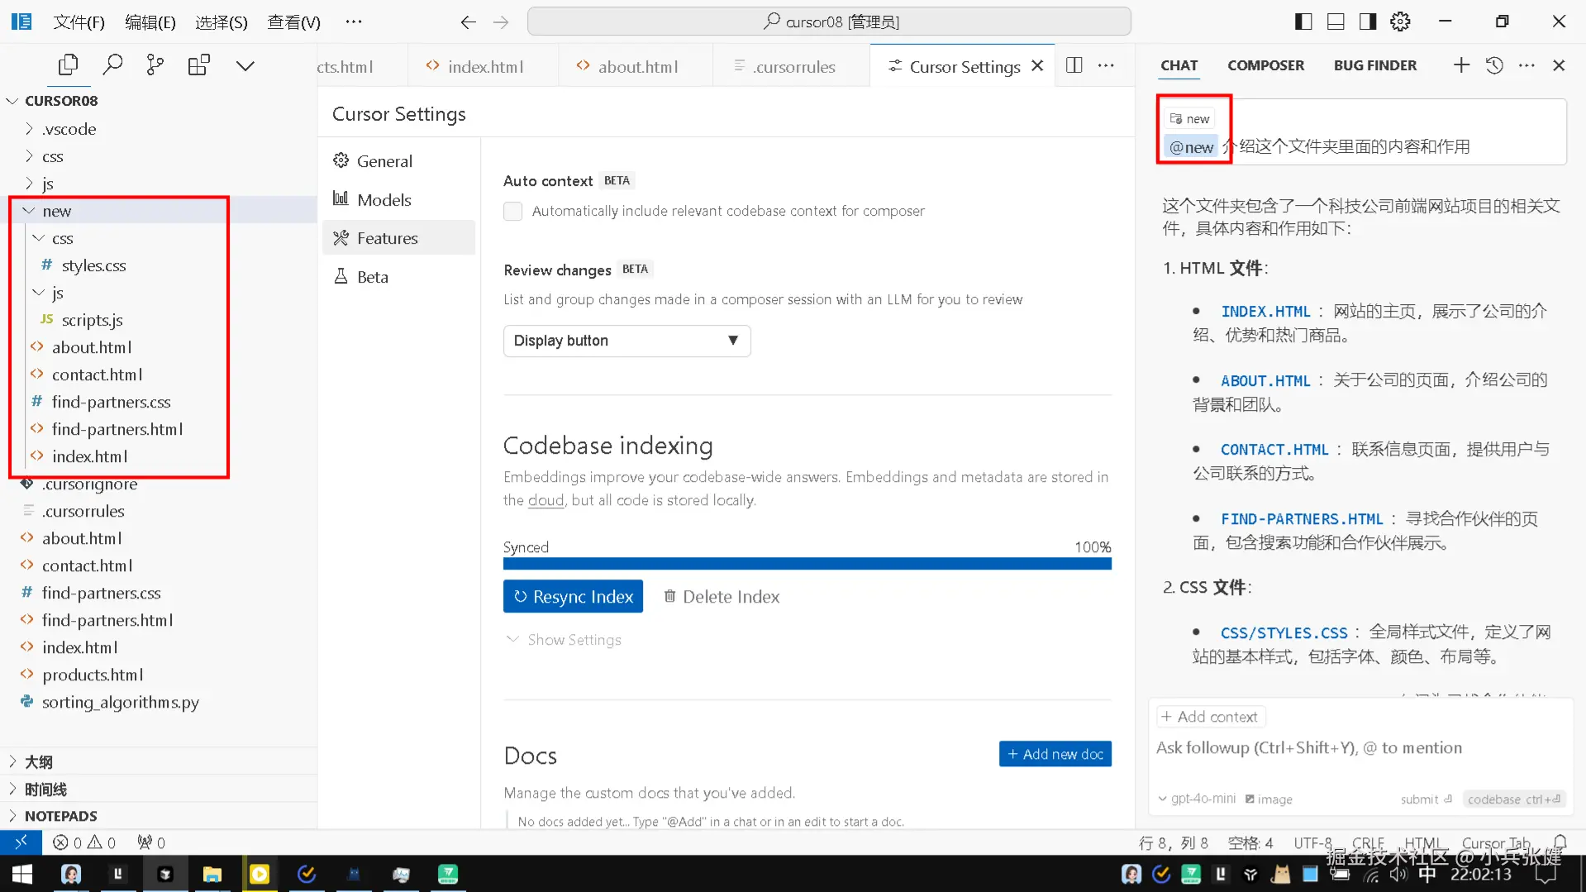Click the Add new doc button
The width and height of the screenshot is (1586, 892).
[1055, 754]
